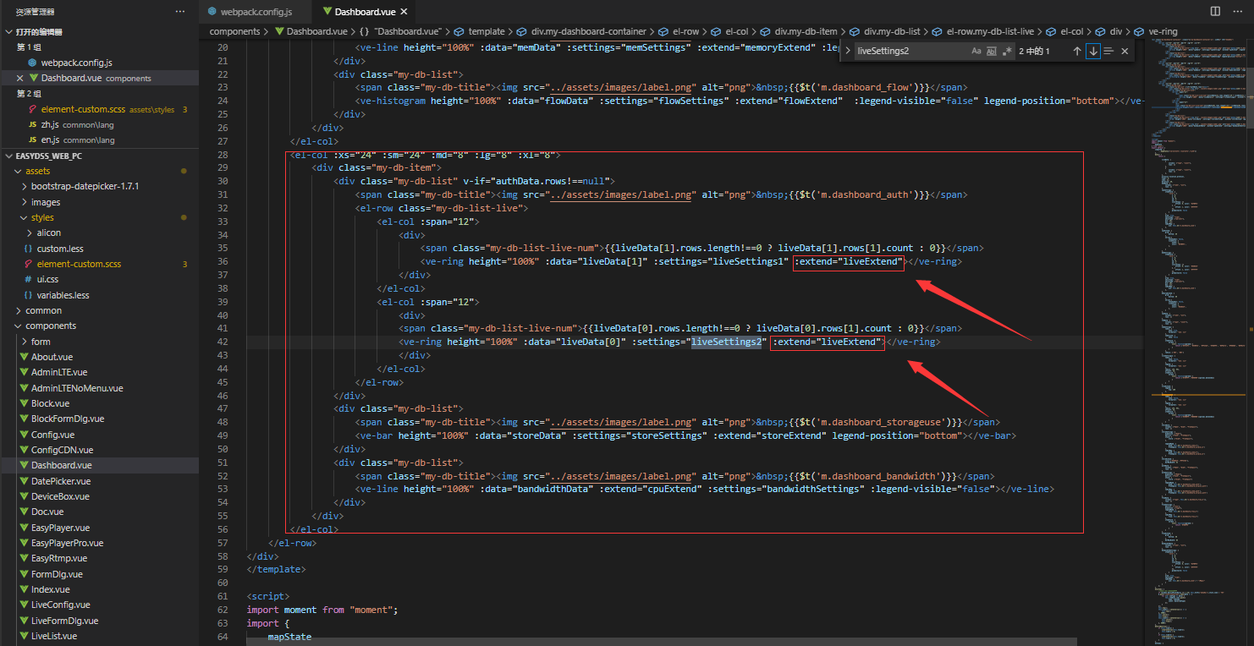Expand the replace field in find widget
The image size is (1254, 646).
coord(848,51)
